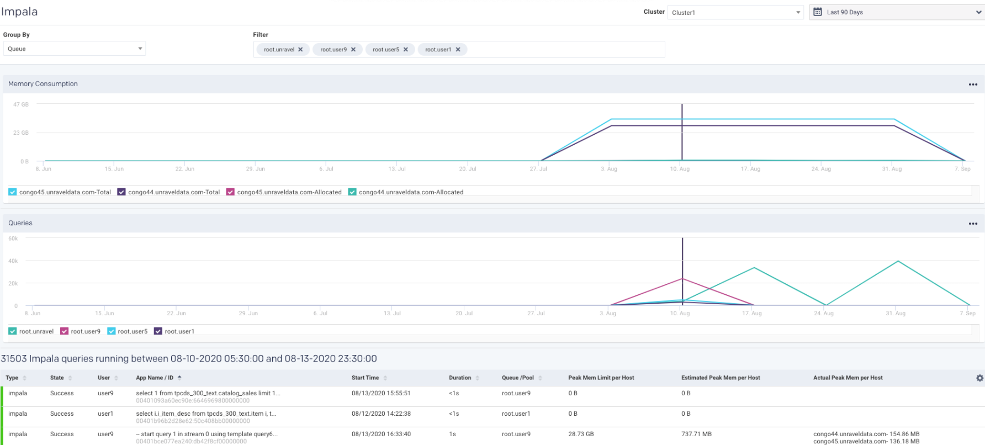Toggle root.user9 series in Queries chart
Screen dimensions: 985x445
tap(64, 331)
